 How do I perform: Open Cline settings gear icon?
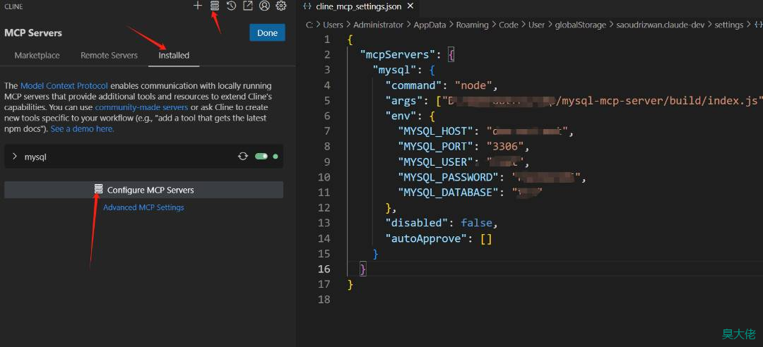point(280,6)
